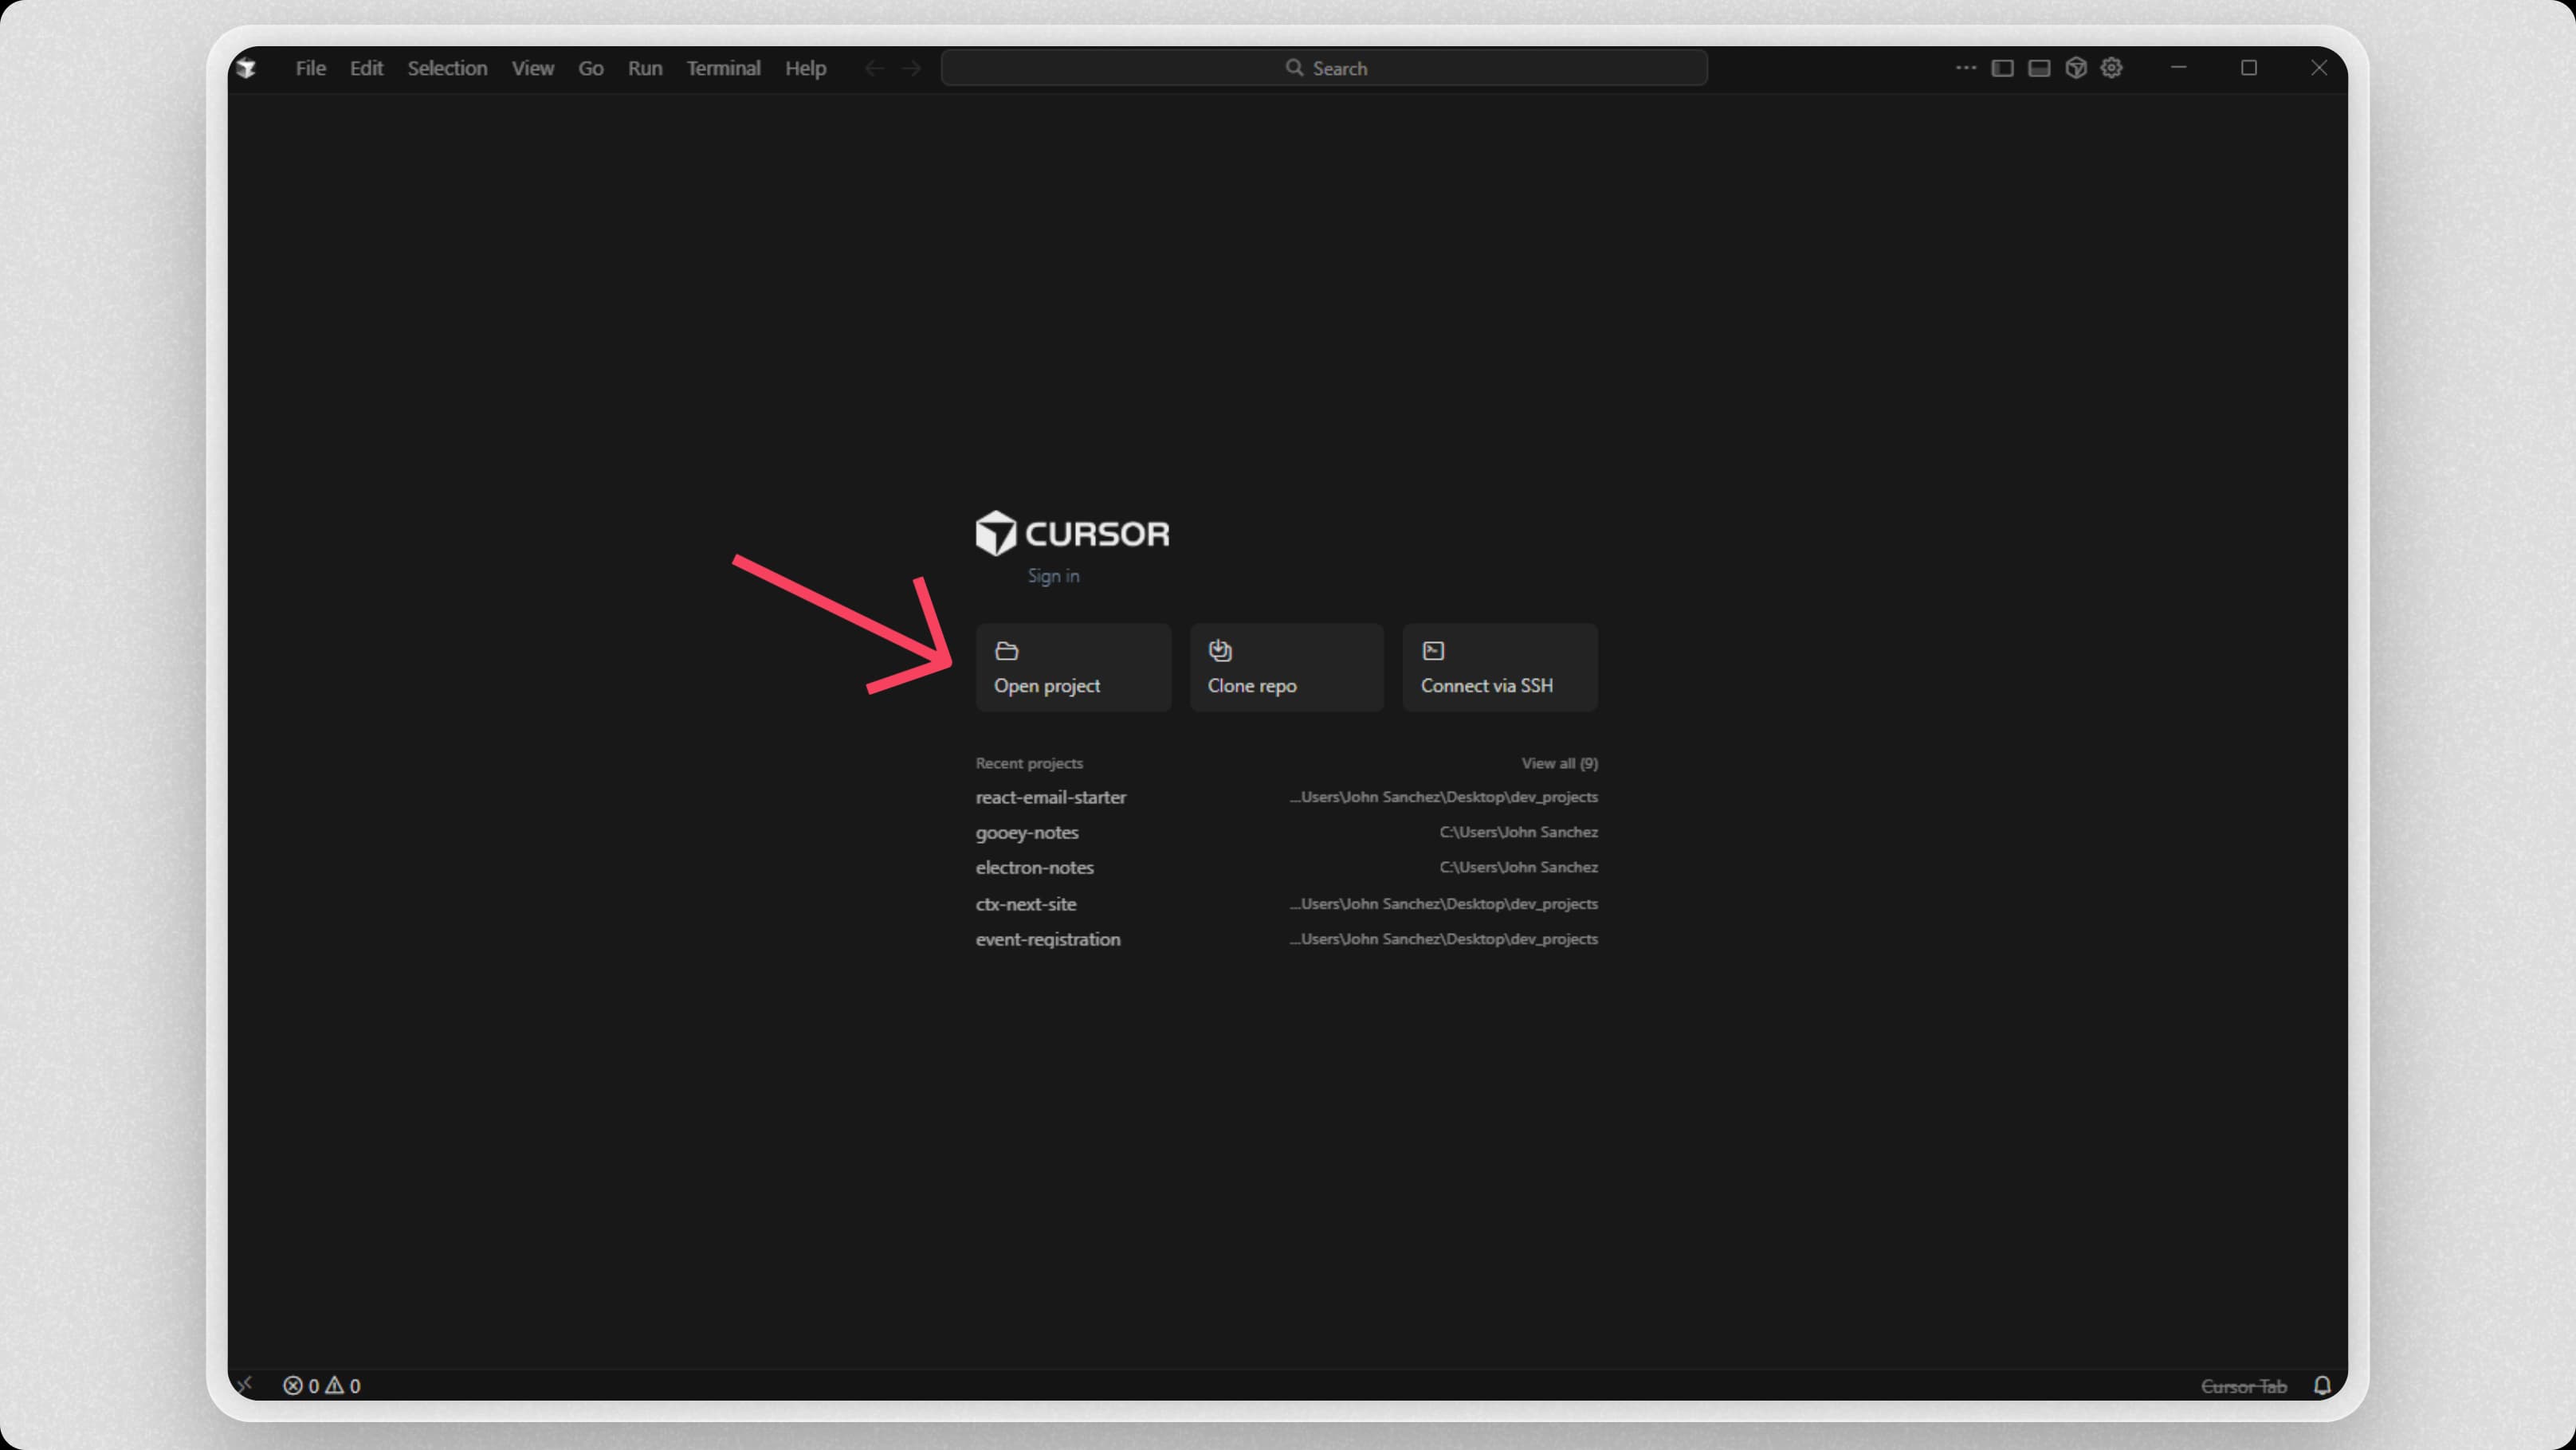Click the Sign in link
The image size is (2576, 1450).
[x=1054, y=575]
